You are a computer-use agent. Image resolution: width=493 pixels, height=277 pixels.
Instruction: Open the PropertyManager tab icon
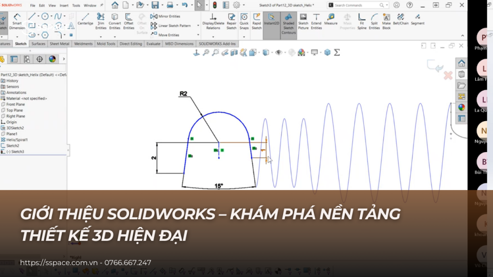click(14, 59)
